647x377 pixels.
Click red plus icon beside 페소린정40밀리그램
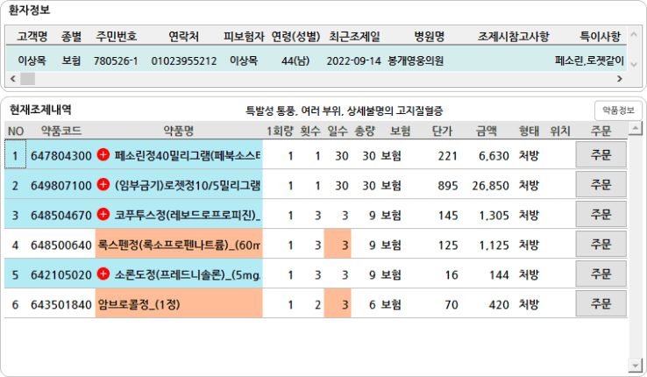click(103, 155)
